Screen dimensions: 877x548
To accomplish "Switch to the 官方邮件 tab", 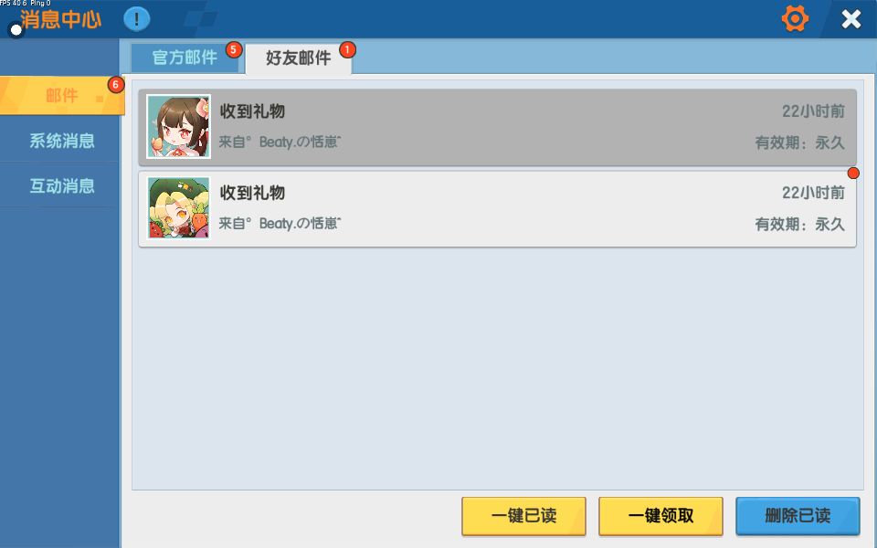I will tap(185, 57).
